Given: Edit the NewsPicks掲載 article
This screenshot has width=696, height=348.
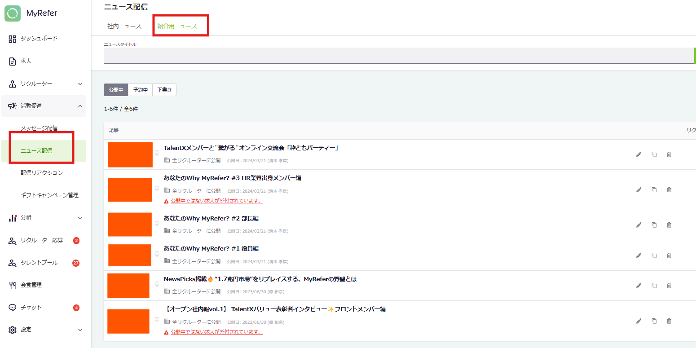Looking at the screenshot, I should point(639,286).
